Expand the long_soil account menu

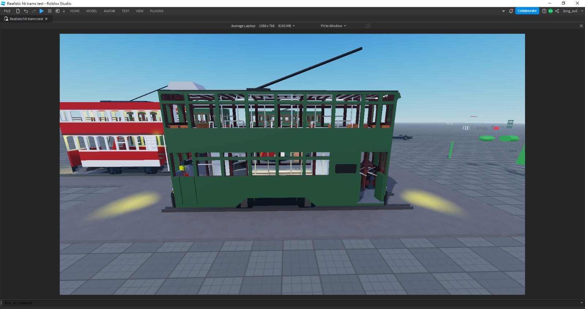(582, 11)
